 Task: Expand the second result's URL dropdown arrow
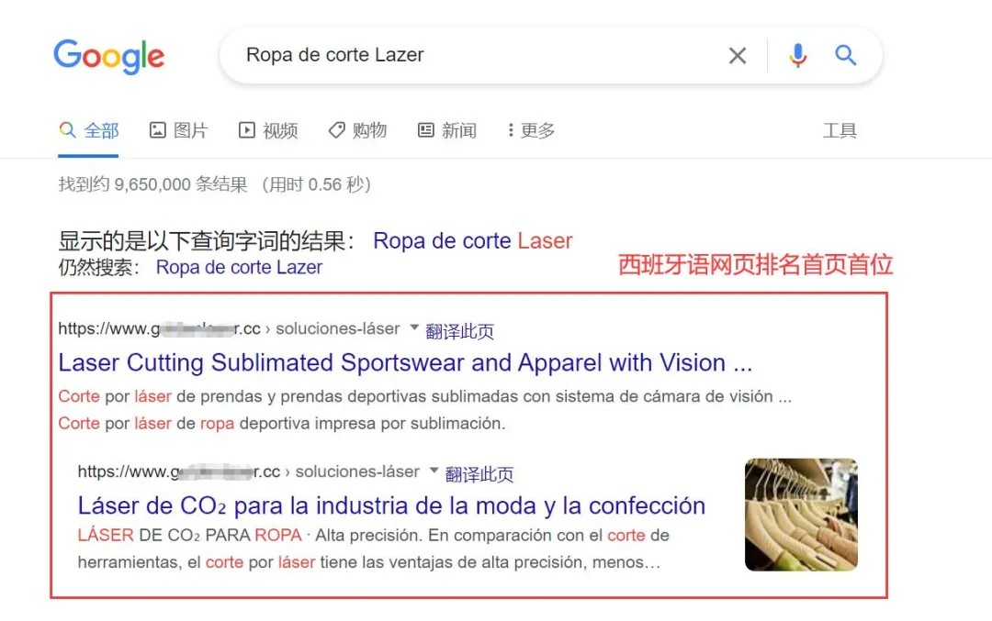pos(434,470)
